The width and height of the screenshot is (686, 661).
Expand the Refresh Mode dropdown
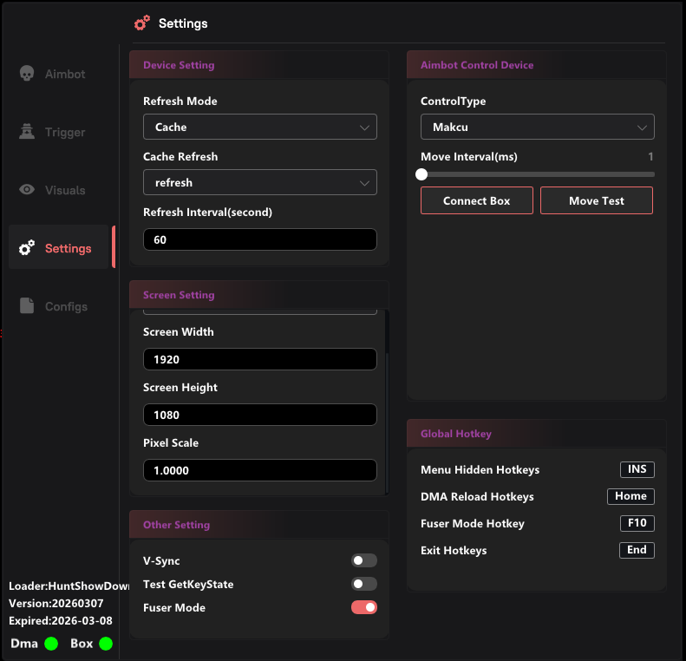[259, 128]
